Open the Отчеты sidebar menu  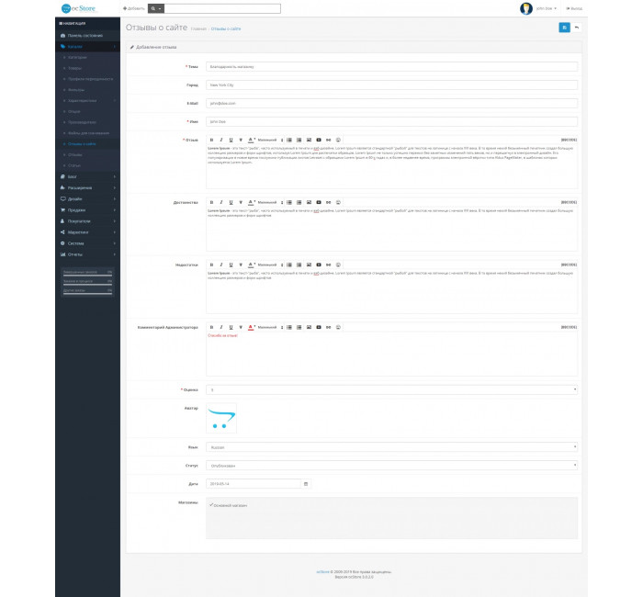pyautogui.click(x=88, y=254)
